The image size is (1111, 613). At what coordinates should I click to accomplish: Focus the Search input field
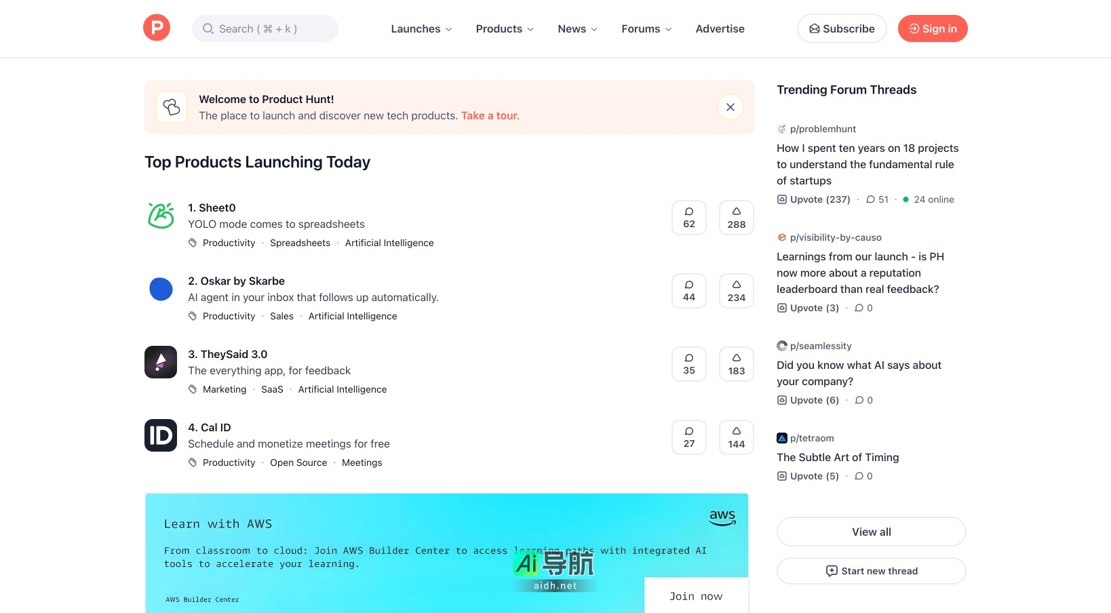pyautogui.click(x=265, y=28)
